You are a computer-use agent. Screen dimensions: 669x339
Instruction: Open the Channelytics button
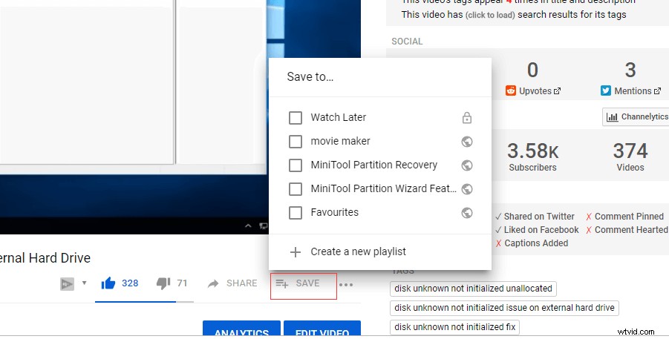click(636, 117)
